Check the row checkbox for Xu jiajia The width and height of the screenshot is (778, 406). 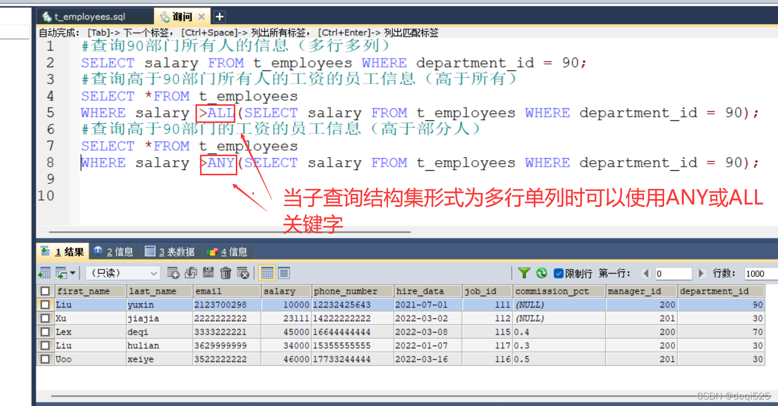coord(45,318)
